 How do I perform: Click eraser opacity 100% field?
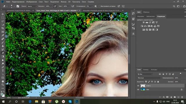pyautogui.click(x=48, y=6)
